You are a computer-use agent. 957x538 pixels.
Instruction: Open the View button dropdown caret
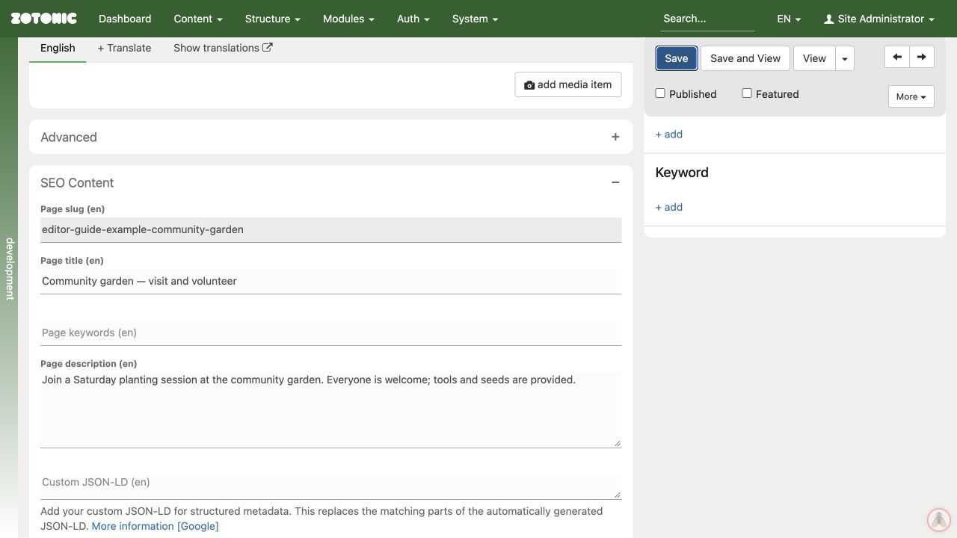coord(845,58)
